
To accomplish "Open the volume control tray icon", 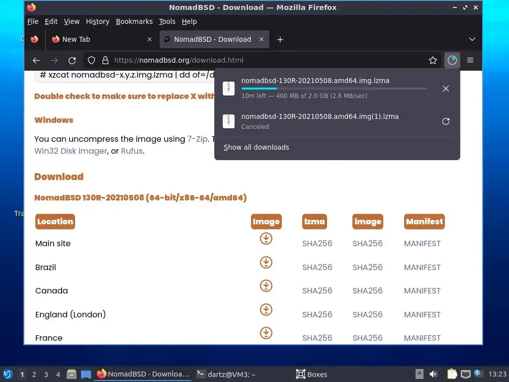I will (x=433, y=374).
